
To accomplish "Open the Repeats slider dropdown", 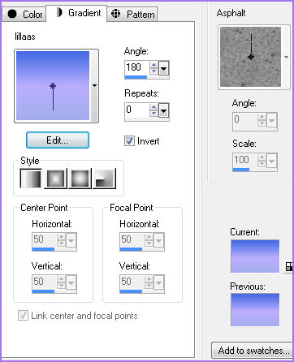I will pyautogui.click(x=163, y=110).
